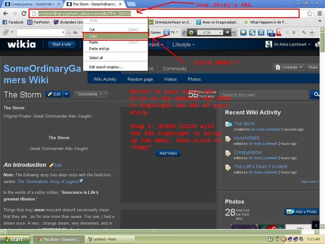Screen dimensions: 325x244
Task: Open Photos nav link
Action: coord(194,79)
